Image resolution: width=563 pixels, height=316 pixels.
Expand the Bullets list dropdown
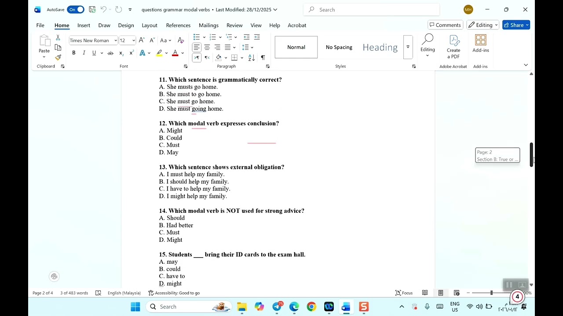(204, 37)
